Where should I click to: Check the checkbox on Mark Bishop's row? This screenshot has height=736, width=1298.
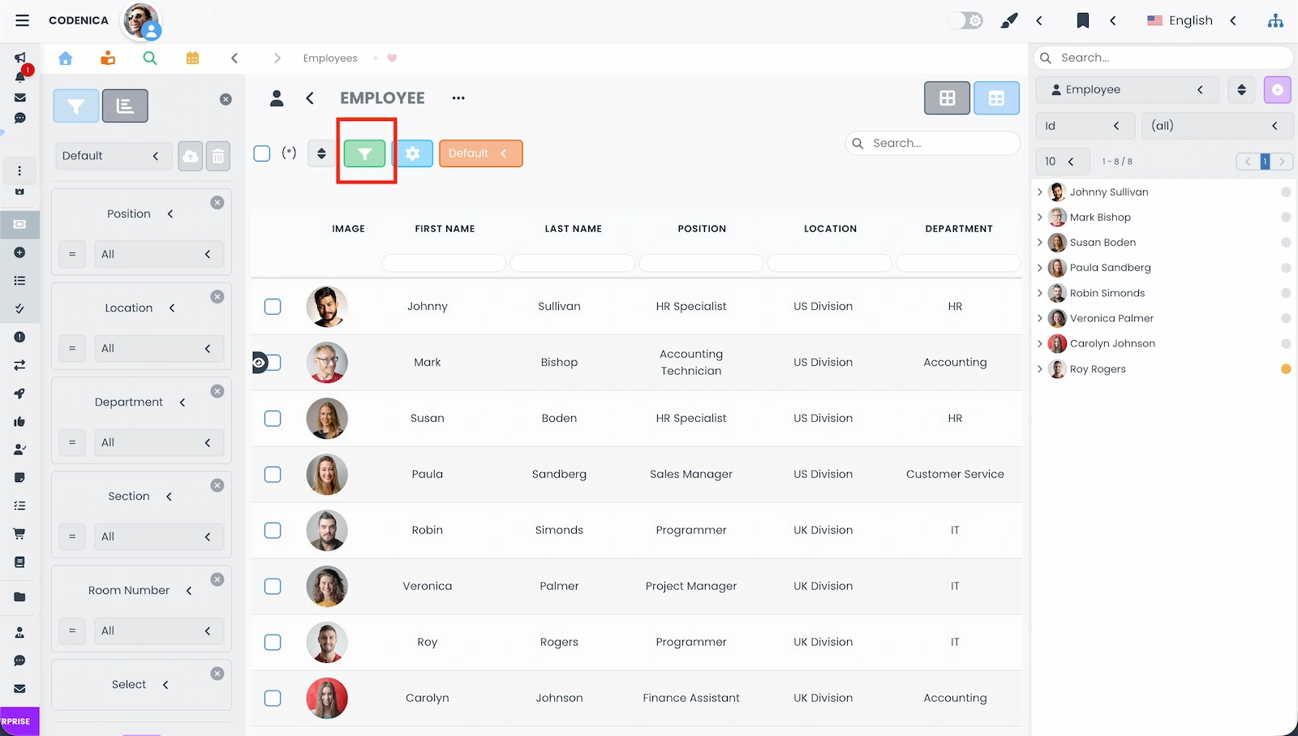click(x=273, y=363)
